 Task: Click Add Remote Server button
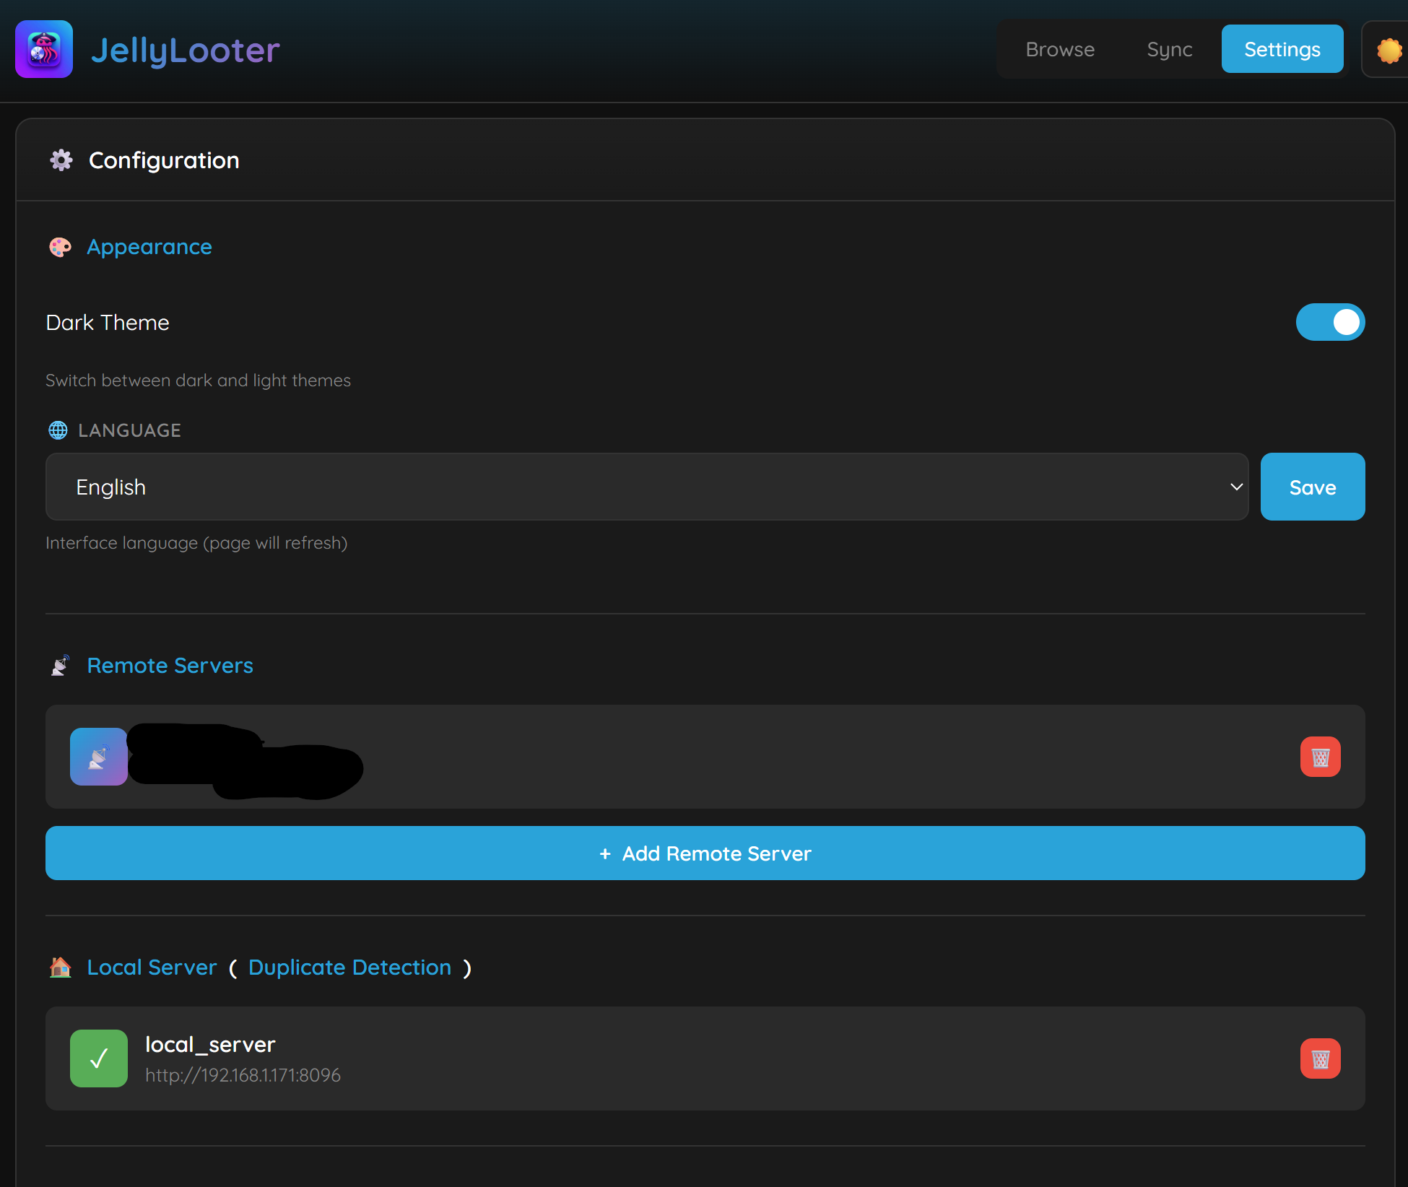click(705, 853)
